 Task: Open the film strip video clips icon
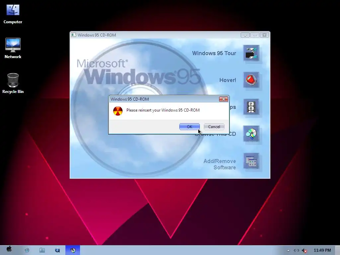pos(251,107)
